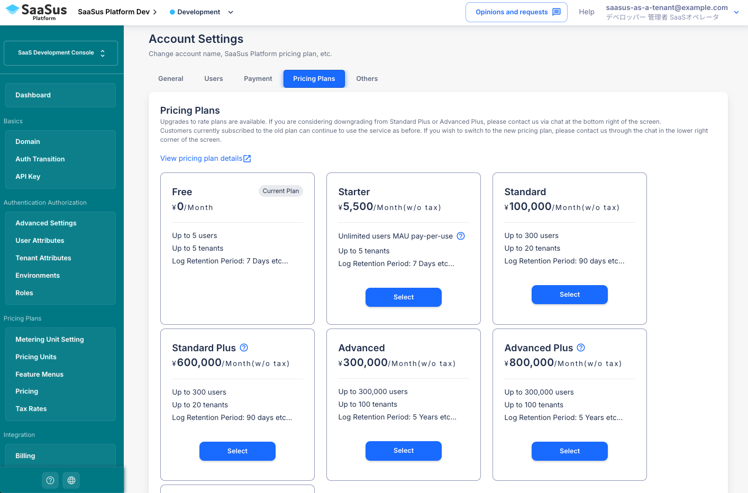This screenshot has height=493, width=748.
Task: Switch to the Payment tab
Action: [x=258, y=79]
